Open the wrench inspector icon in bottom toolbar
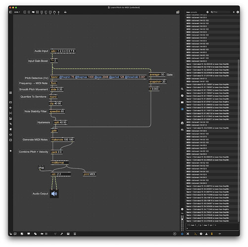 pos(61,234)
